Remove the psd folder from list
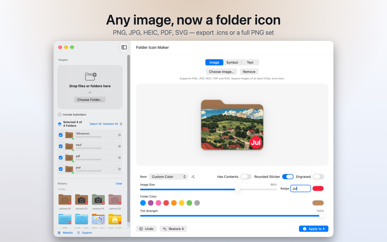The image size is (387, 242). click(x=119, y=169)
